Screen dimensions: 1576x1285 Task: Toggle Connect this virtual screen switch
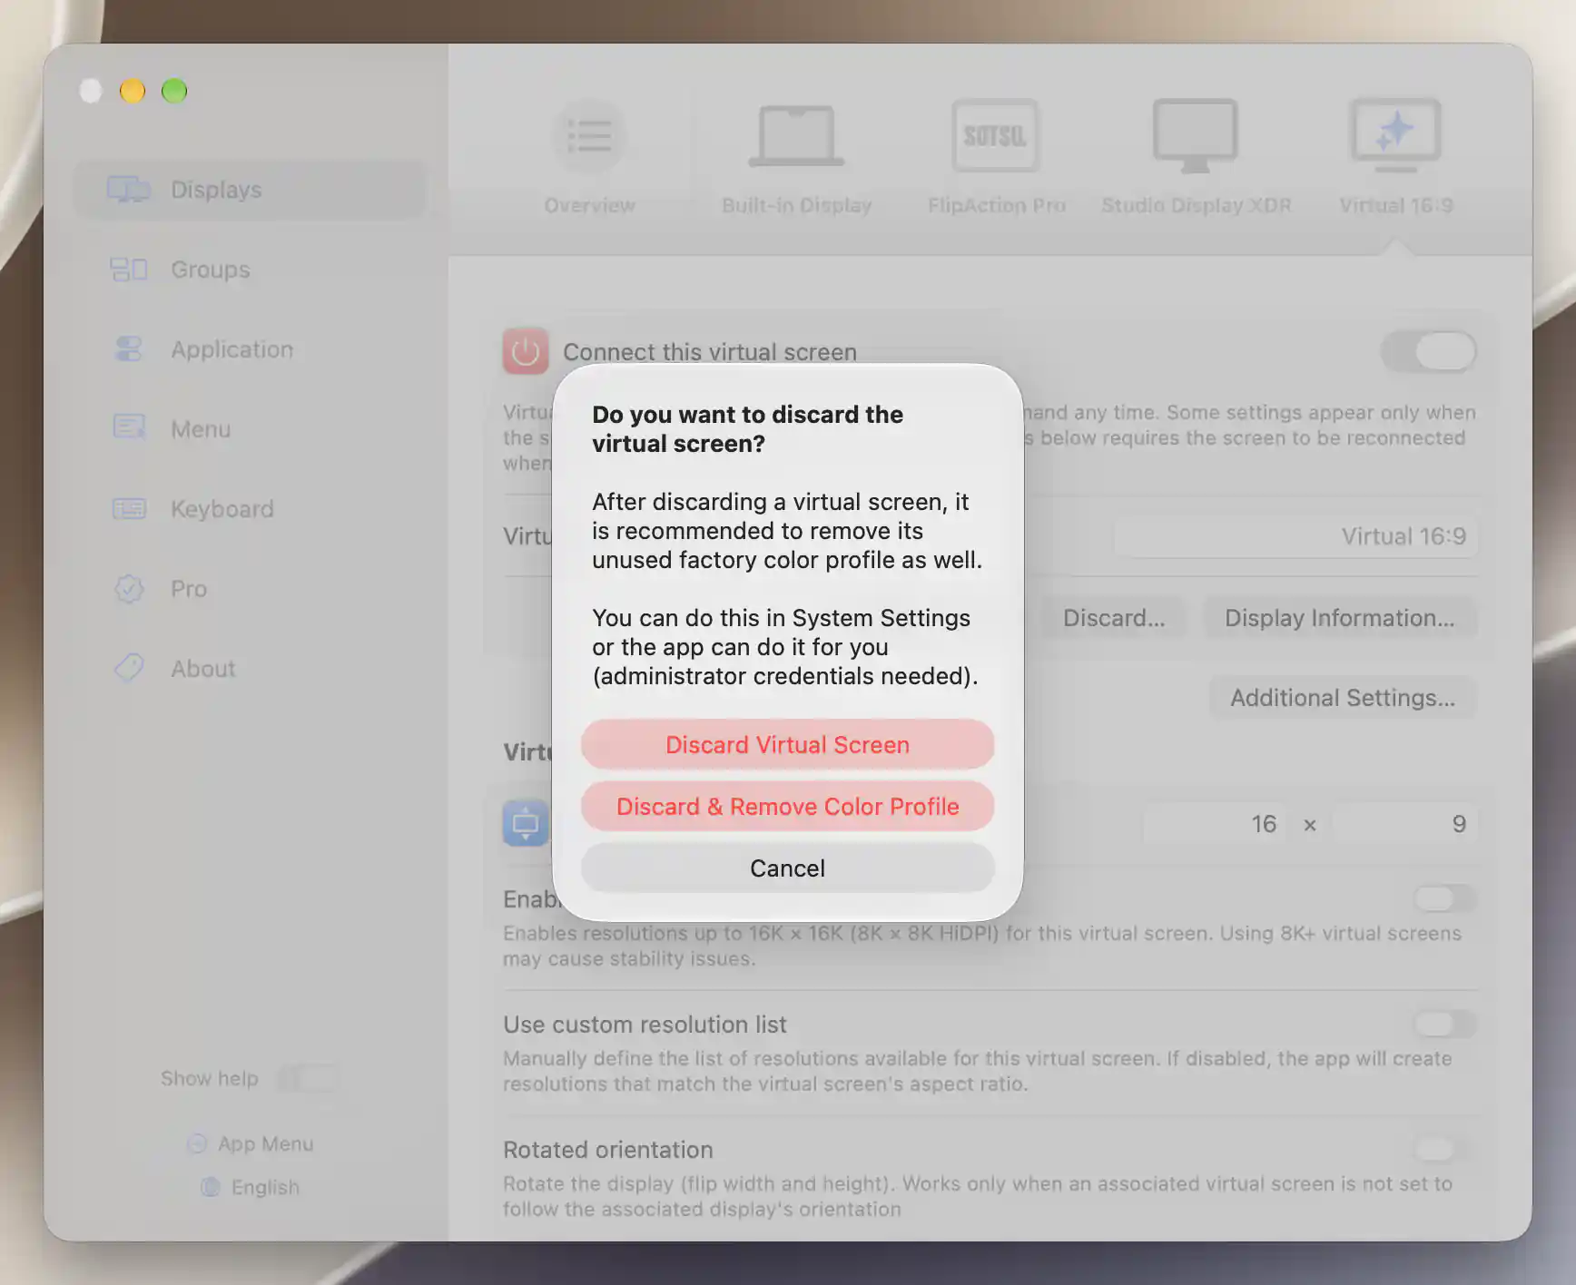(1429, 351)
